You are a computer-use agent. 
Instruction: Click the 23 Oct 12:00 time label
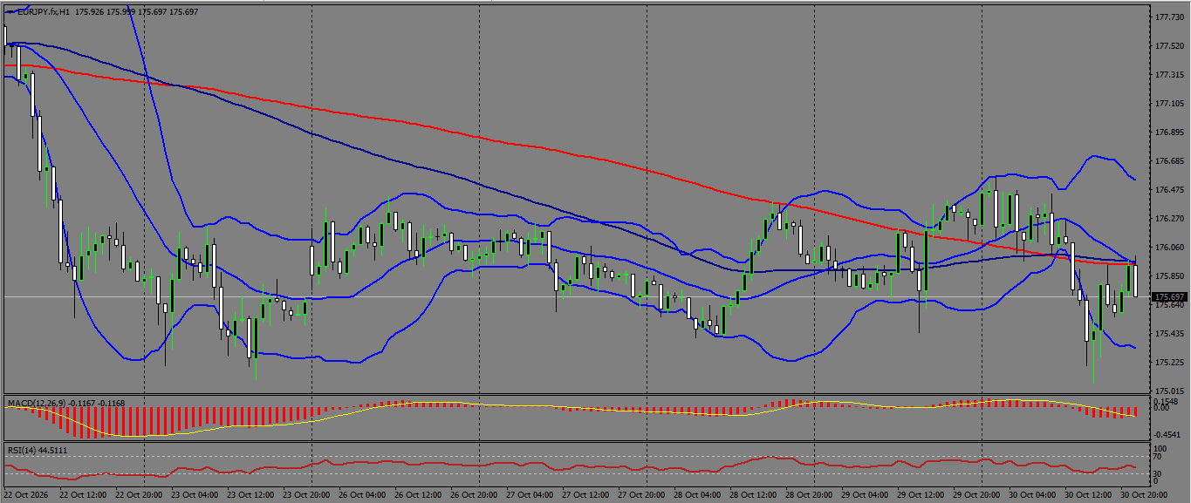[x=251, y=494]
